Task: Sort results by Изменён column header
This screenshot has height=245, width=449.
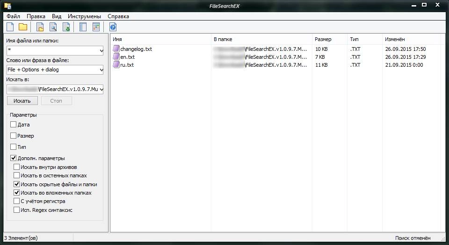Action: (x=412, y=39)
